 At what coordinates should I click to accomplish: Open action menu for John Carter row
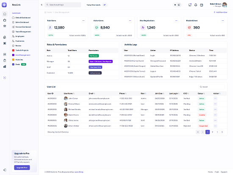215,98
